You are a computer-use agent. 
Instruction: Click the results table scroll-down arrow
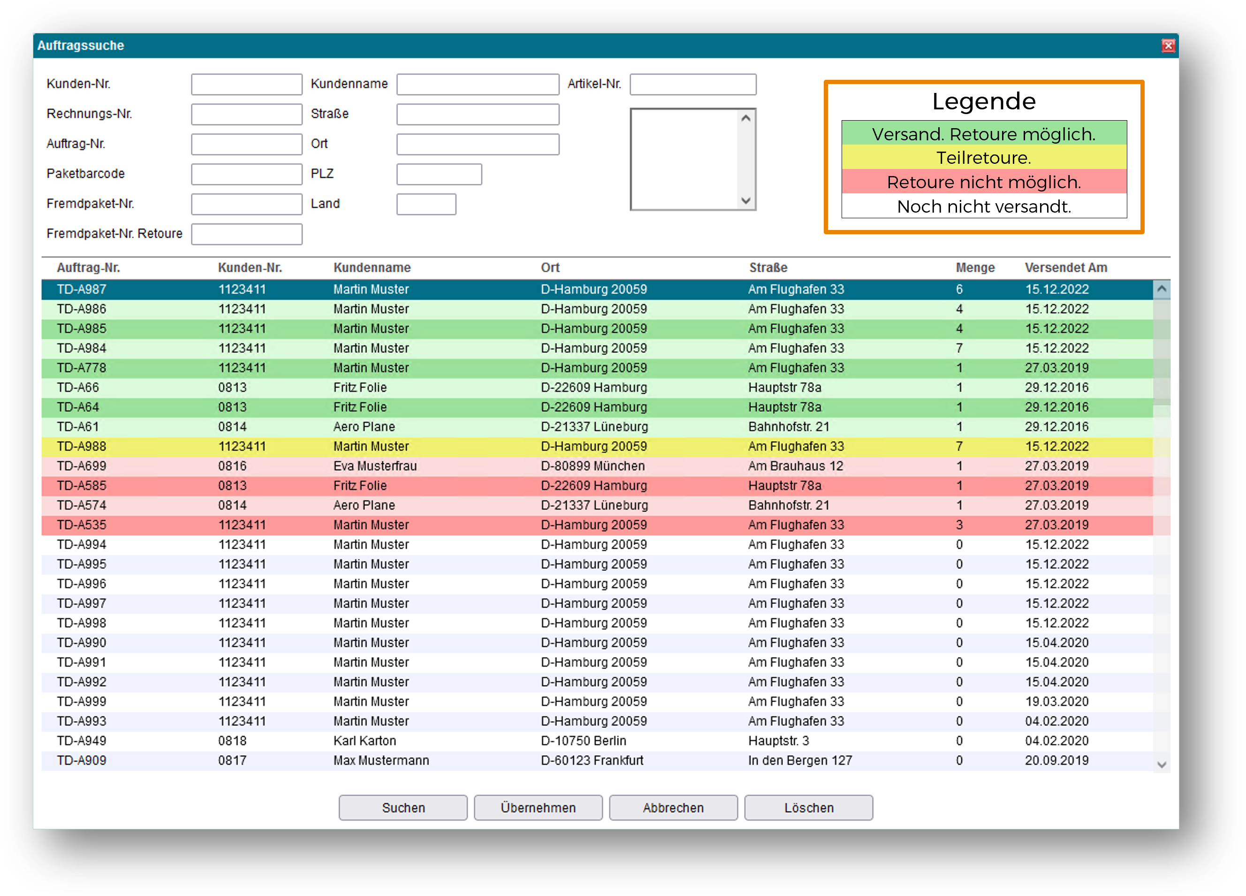click(x=1162, y=765)
